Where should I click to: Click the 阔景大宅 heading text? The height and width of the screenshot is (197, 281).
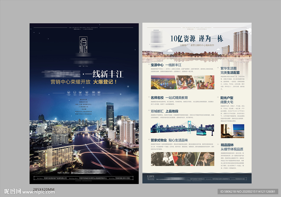point(227,102)
